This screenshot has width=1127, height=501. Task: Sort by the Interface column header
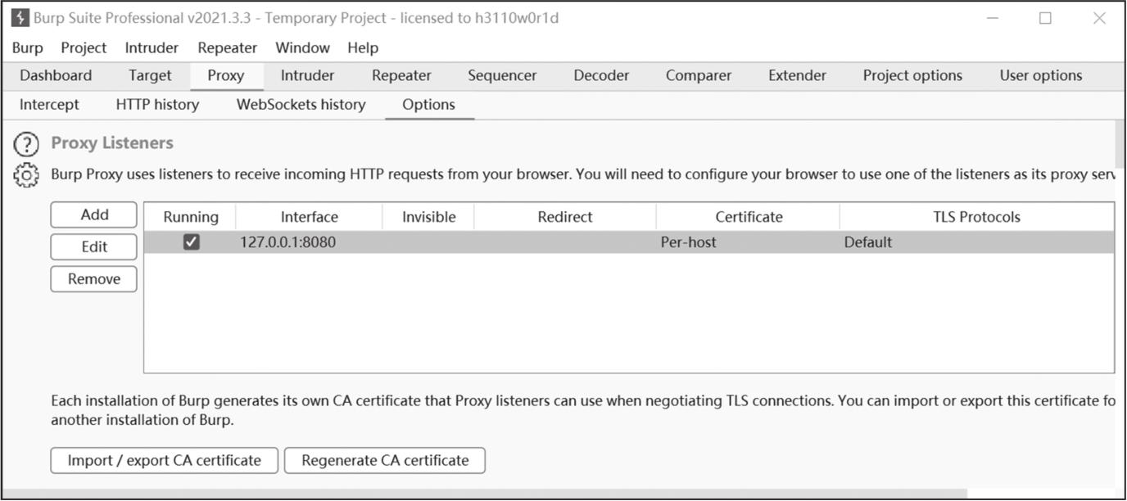[310, 217]
